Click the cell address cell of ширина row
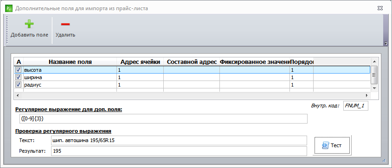 pyautogui.click(x=140, y=77)
